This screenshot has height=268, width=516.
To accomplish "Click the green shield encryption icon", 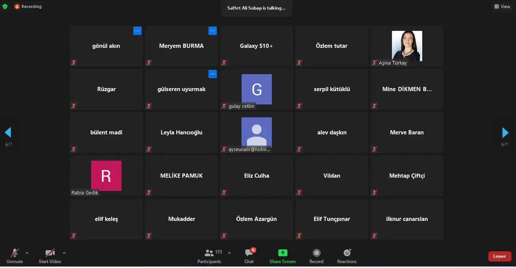I will (x=5, y=6).
